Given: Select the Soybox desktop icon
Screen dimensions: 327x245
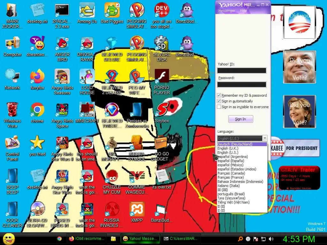Looking at the screenshot, I should pyautogui.click(x=162, y=113).
